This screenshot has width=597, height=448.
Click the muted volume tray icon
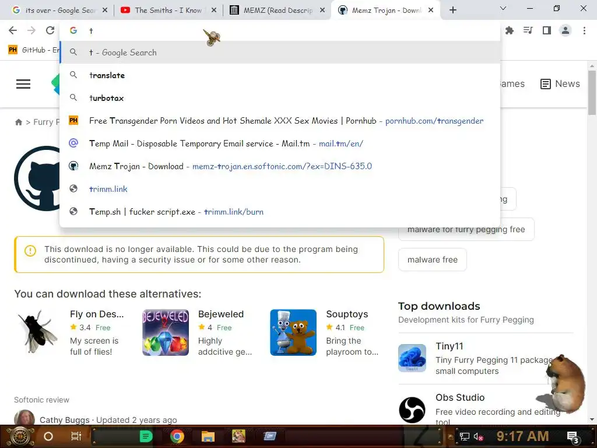[x=478, y=436]
